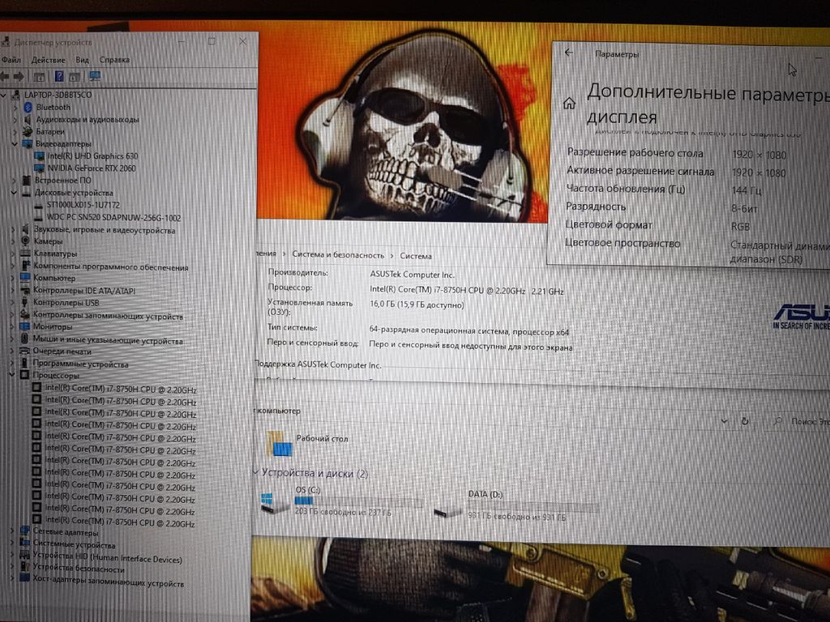Click the refresh icon in Explorer address bar
The height and width of the screenshot is (622, 830).
click(744, 421)
